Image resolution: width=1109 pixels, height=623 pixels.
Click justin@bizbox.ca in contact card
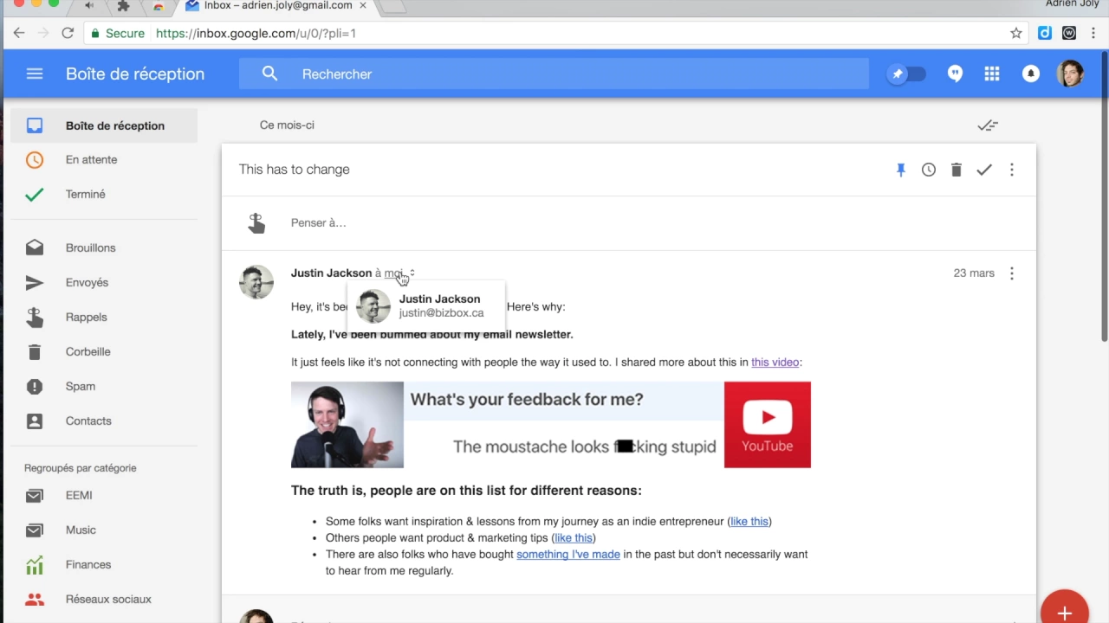[x=441, y=313]
